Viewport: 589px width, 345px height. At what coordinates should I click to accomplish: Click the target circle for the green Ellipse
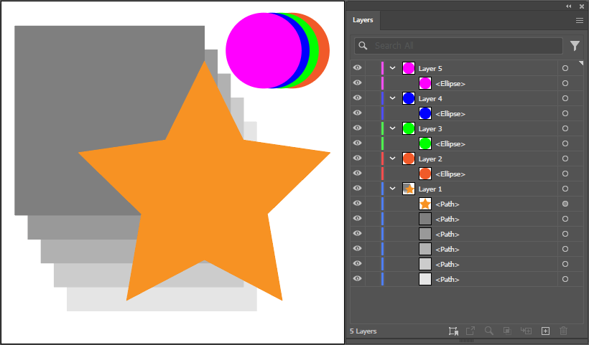point(565,143)
